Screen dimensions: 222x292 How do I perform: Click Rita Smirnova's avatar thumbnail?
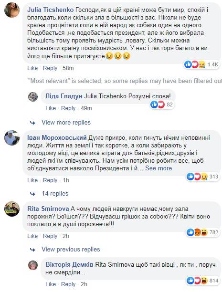point(12,209)
